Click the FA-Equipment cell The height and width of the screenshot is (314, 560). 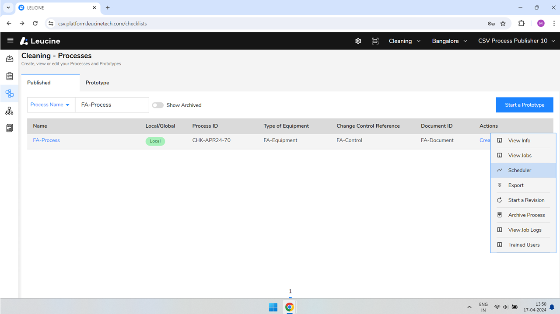point(280,140)
